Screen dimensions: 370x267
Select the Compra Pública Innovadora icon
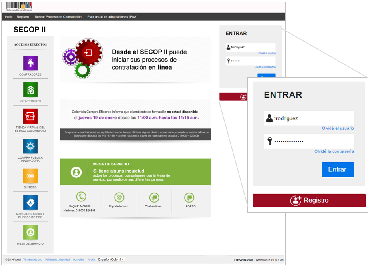point(30,146)
